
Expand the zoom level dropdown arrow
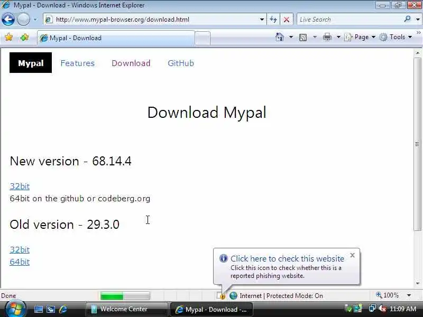click(x=409, y=295)
